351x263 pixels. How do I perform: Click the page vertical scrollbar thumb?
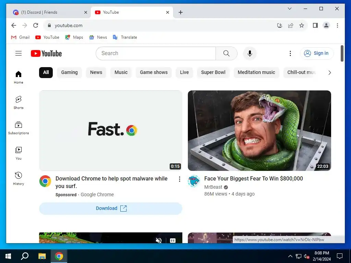click(342, 53)
